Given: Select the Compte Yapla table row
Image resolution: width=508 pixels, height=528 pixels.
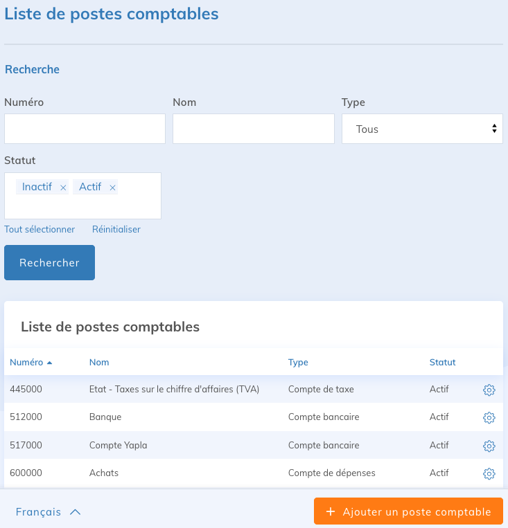Looking at the screenshot, I should (208, 446).
